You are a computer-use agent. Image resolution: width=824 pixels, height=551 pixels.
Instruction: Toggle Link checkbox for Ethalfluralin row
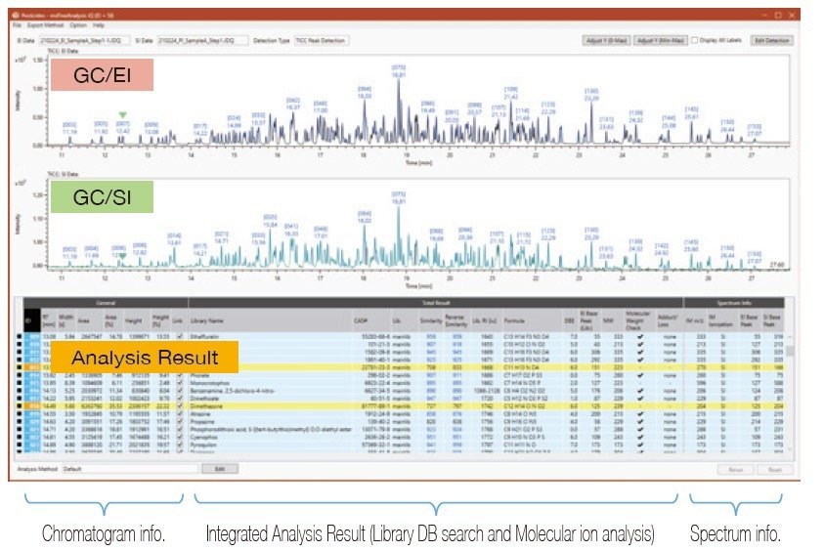point(180,336)
